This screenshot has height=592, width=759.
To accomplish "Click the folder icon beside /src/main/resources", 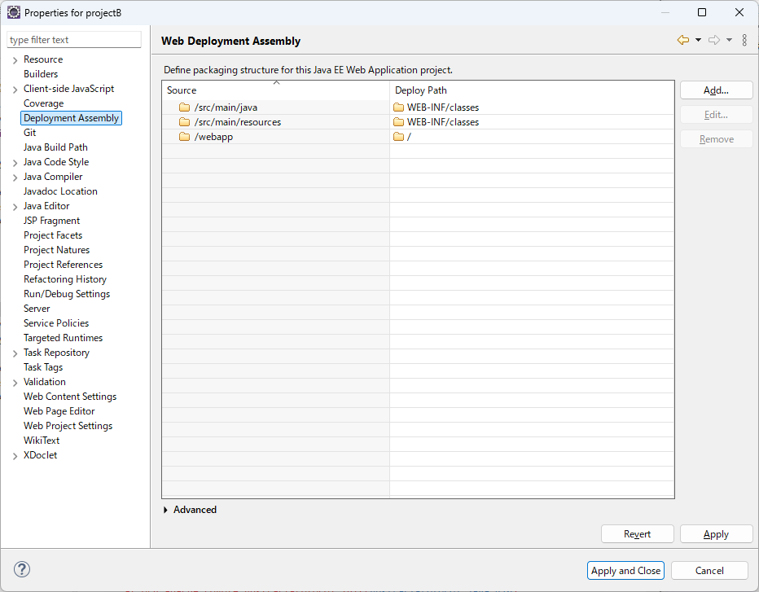I will tap(184, 122).
